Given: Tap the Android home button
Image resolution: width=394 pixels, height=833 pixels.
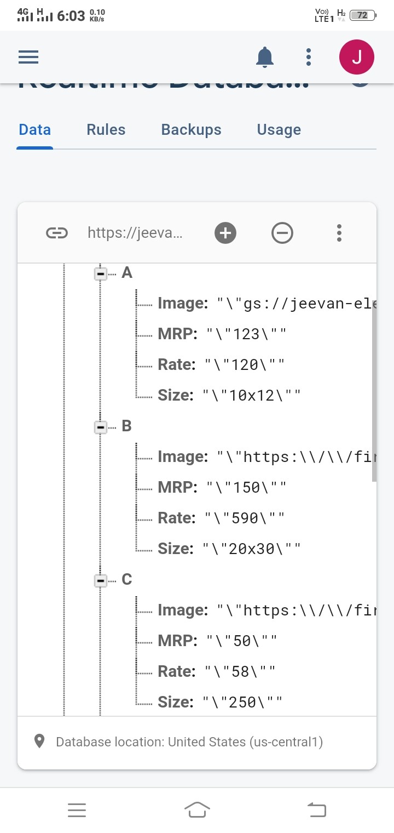Looking at the screenshot, I should (198, 809).
